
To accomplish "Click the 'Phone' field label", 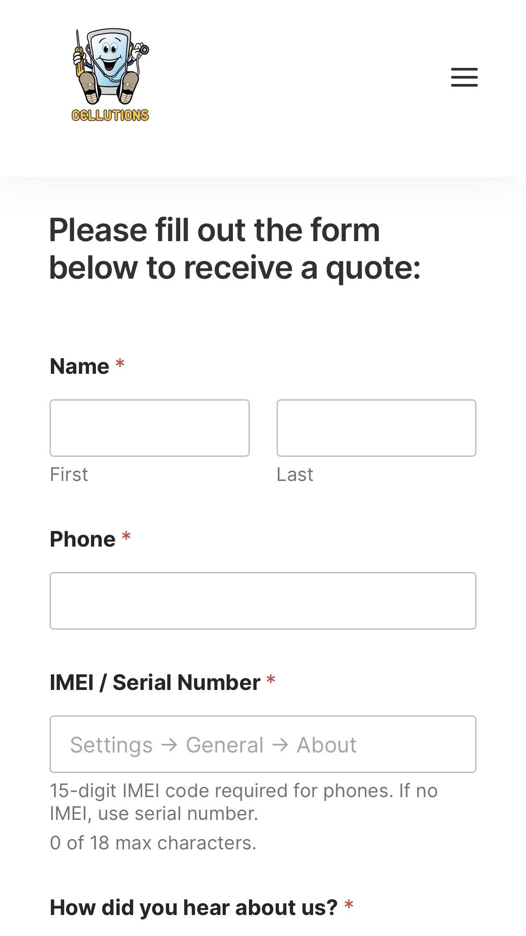I will click(83, 539).
